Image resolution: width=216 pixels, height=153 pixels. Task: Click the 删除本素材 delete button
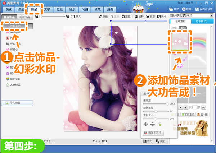point(153,133)
